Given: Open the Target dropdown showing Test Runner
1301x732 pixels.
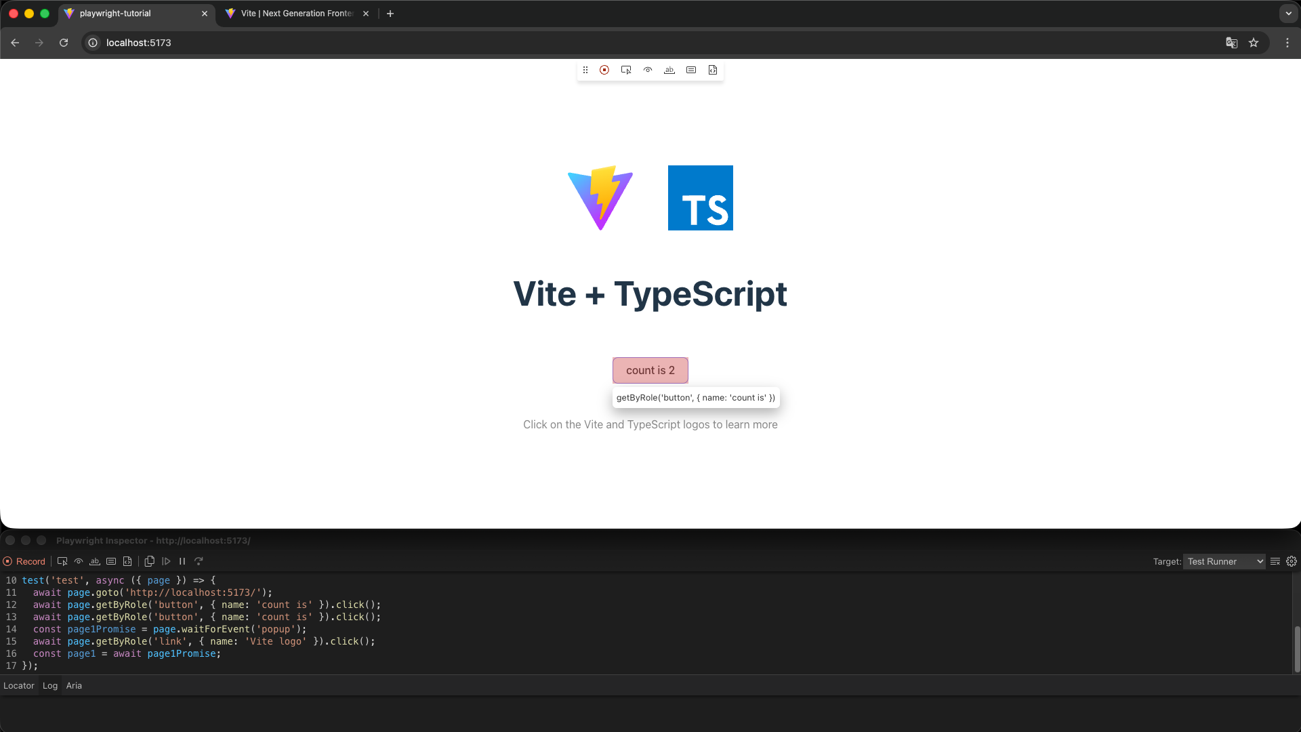Looking at the screenshot, I should point(1224,561).
